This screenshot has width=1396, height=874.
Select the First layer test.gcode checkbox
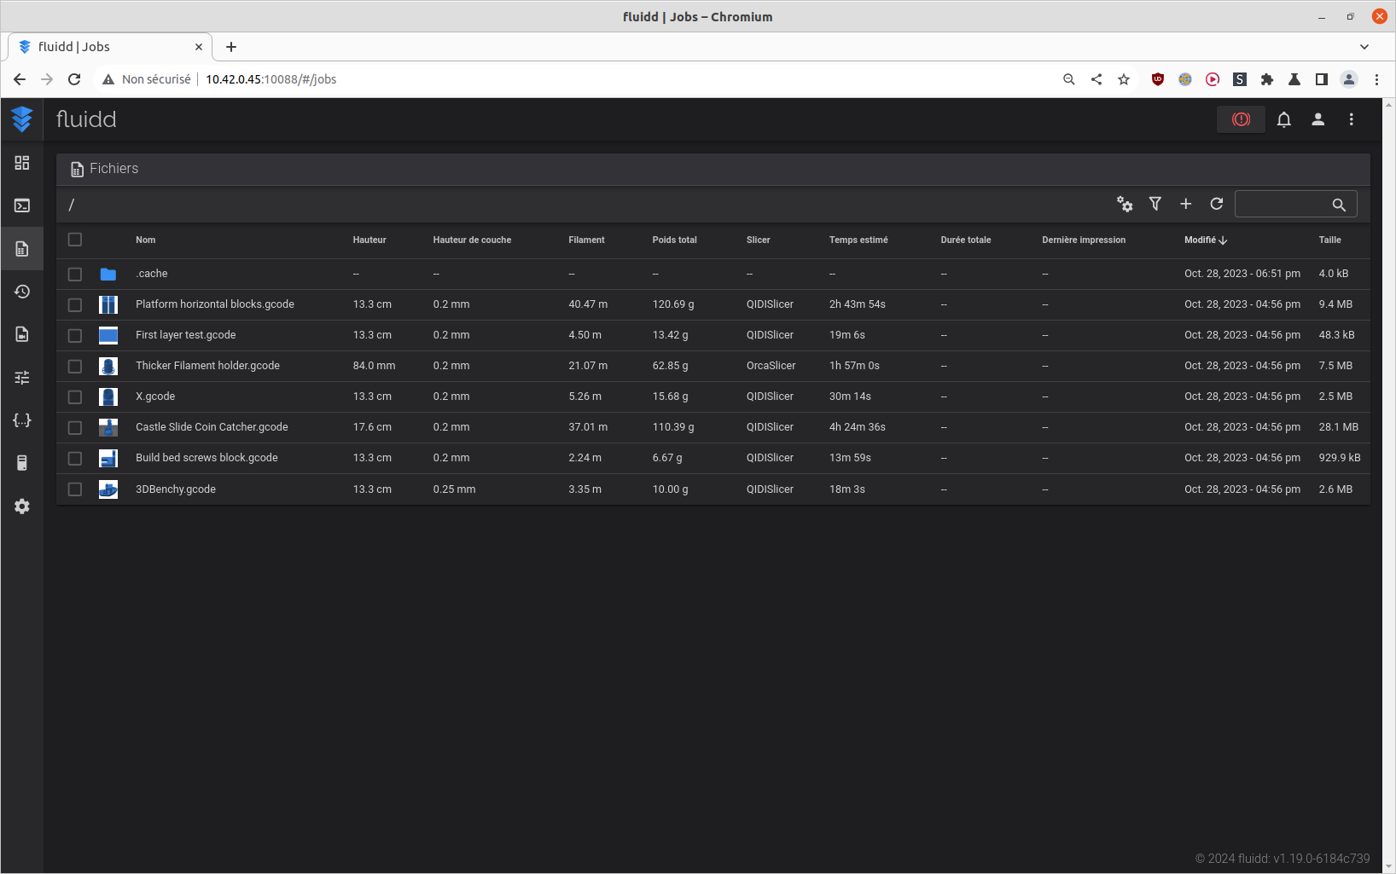tap(75, 335)
